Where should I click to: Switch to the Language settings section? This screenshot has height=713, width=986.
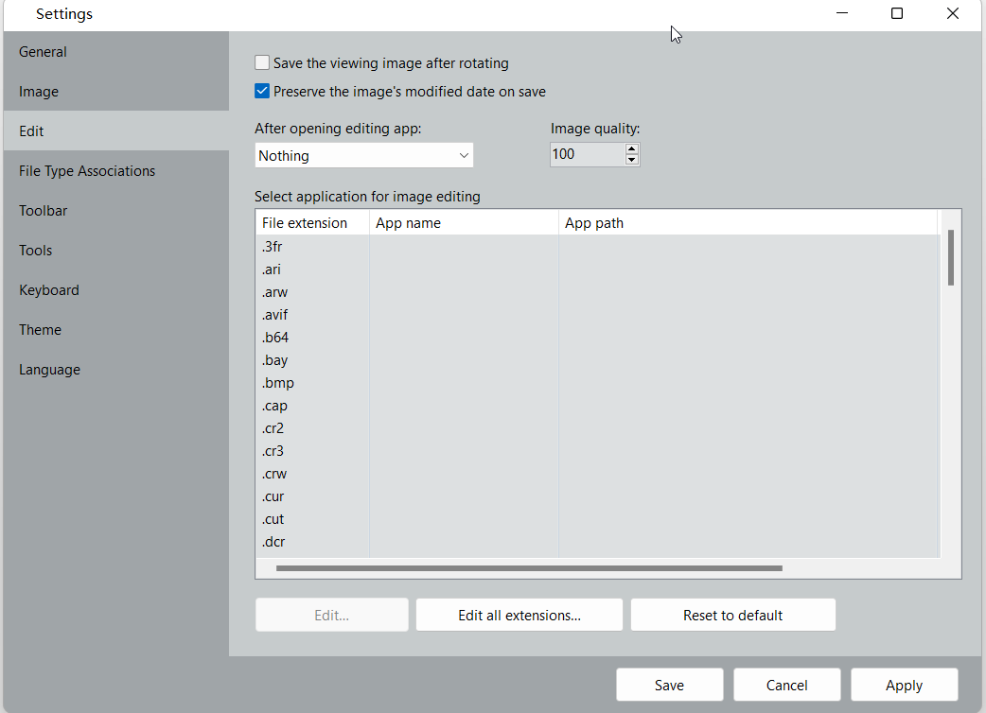pyautogui.click(x=49, y=369)
